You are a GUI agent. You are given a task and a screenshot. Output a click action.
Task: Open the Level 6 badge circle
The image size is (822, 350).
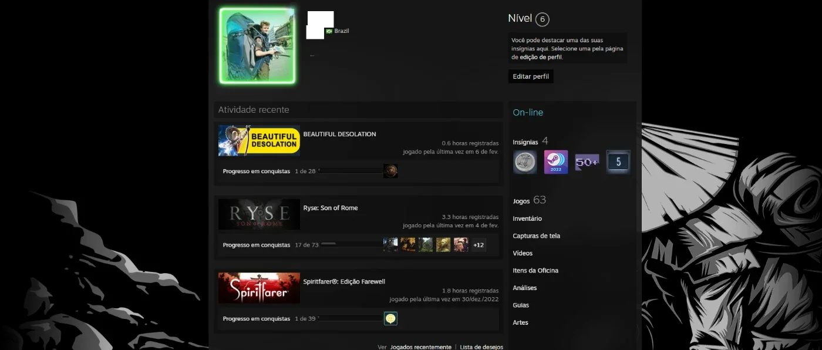tap(543, 19)
